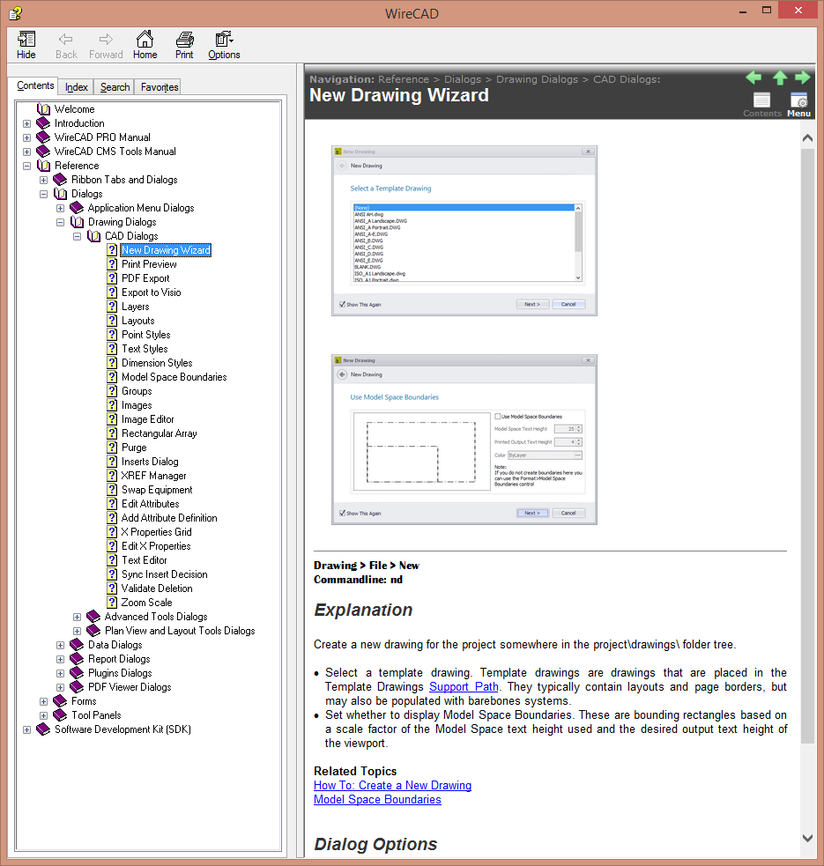Expand the Report Dialogs node
824x866 pixels.
pyautogui.click(x=60, y=660)
